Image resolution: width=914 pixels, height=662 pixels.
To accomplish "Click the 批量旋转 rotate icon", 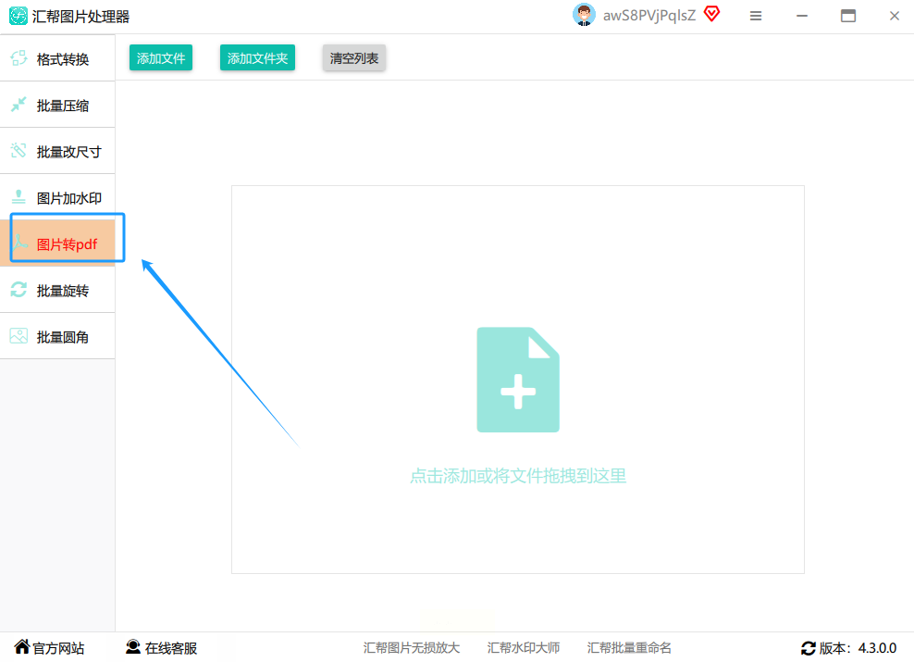I will pos(19,290).
